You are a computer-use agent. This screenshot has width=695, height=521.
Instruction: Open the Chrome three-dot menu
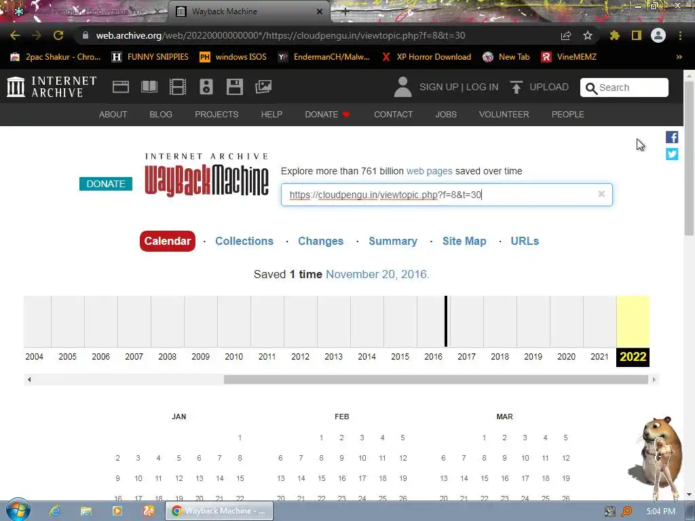pos(680,35)
